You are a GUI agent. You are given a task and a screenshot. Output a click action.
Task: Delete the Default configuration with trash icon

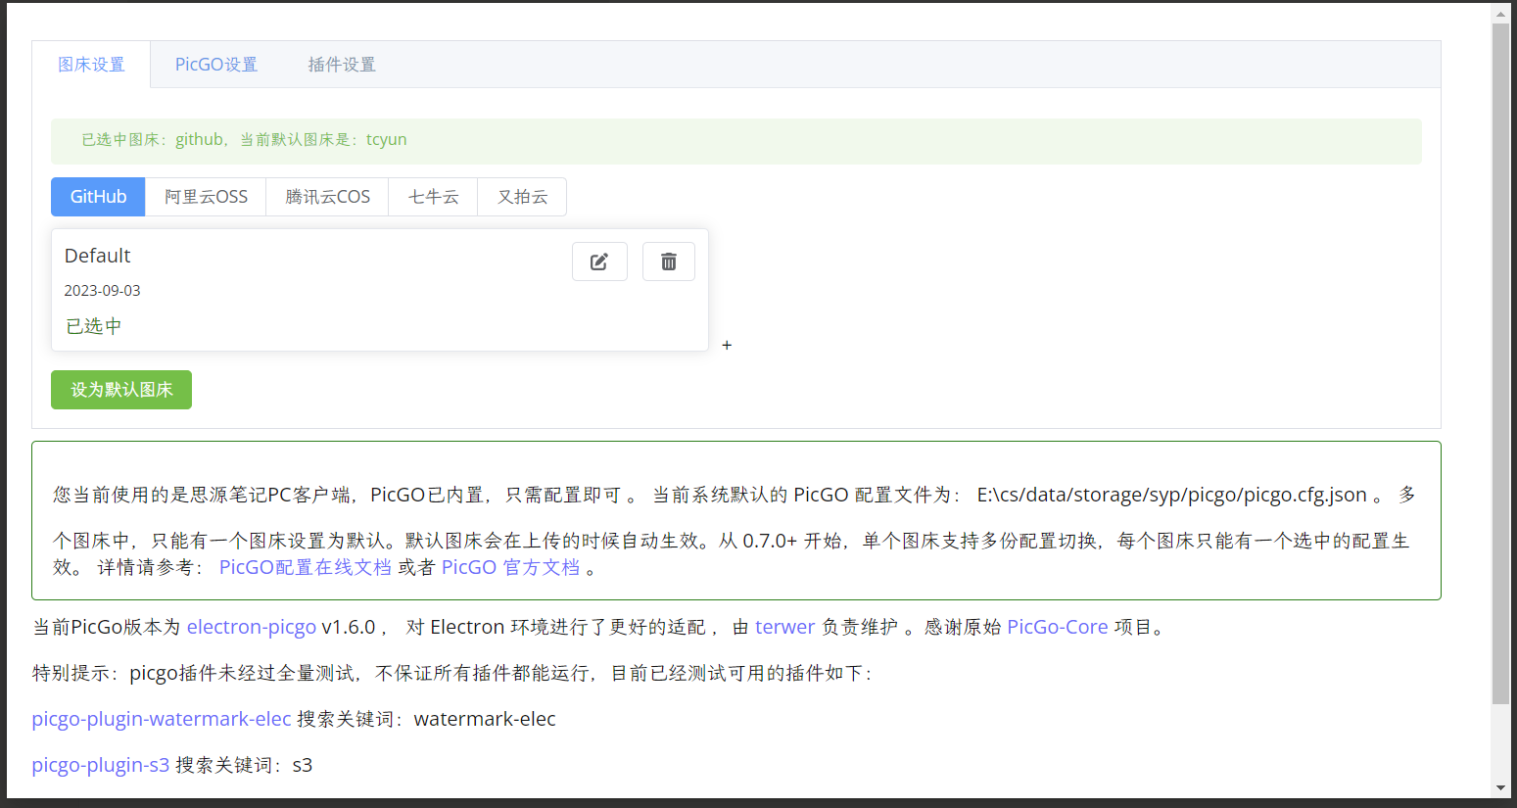[669, 261]
